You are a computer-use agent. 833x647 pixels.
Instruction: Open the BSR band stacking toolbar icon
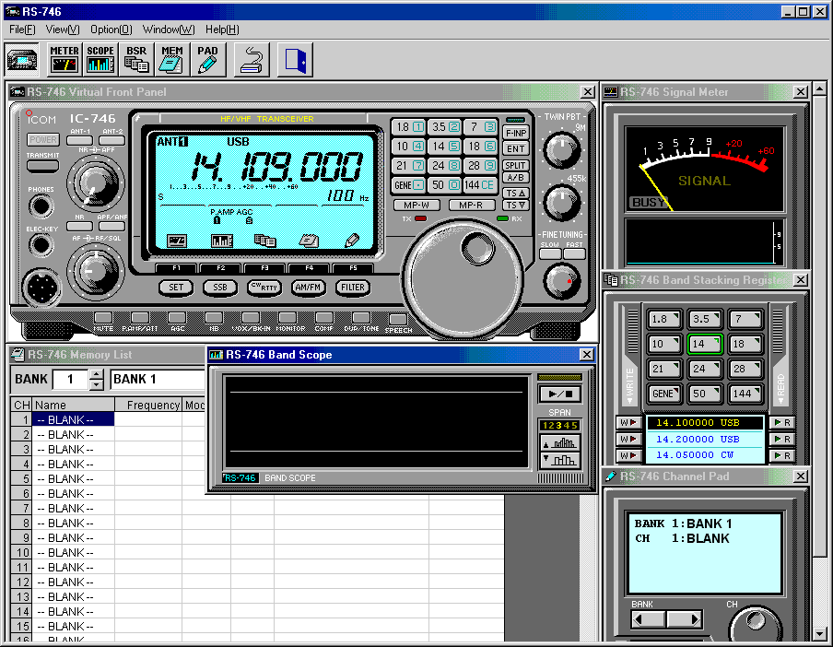pos(136,60)
